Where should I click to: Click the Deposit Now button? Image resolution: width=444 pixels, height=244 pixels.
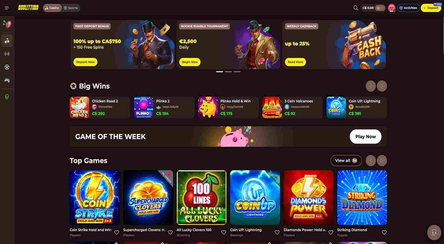85,62
